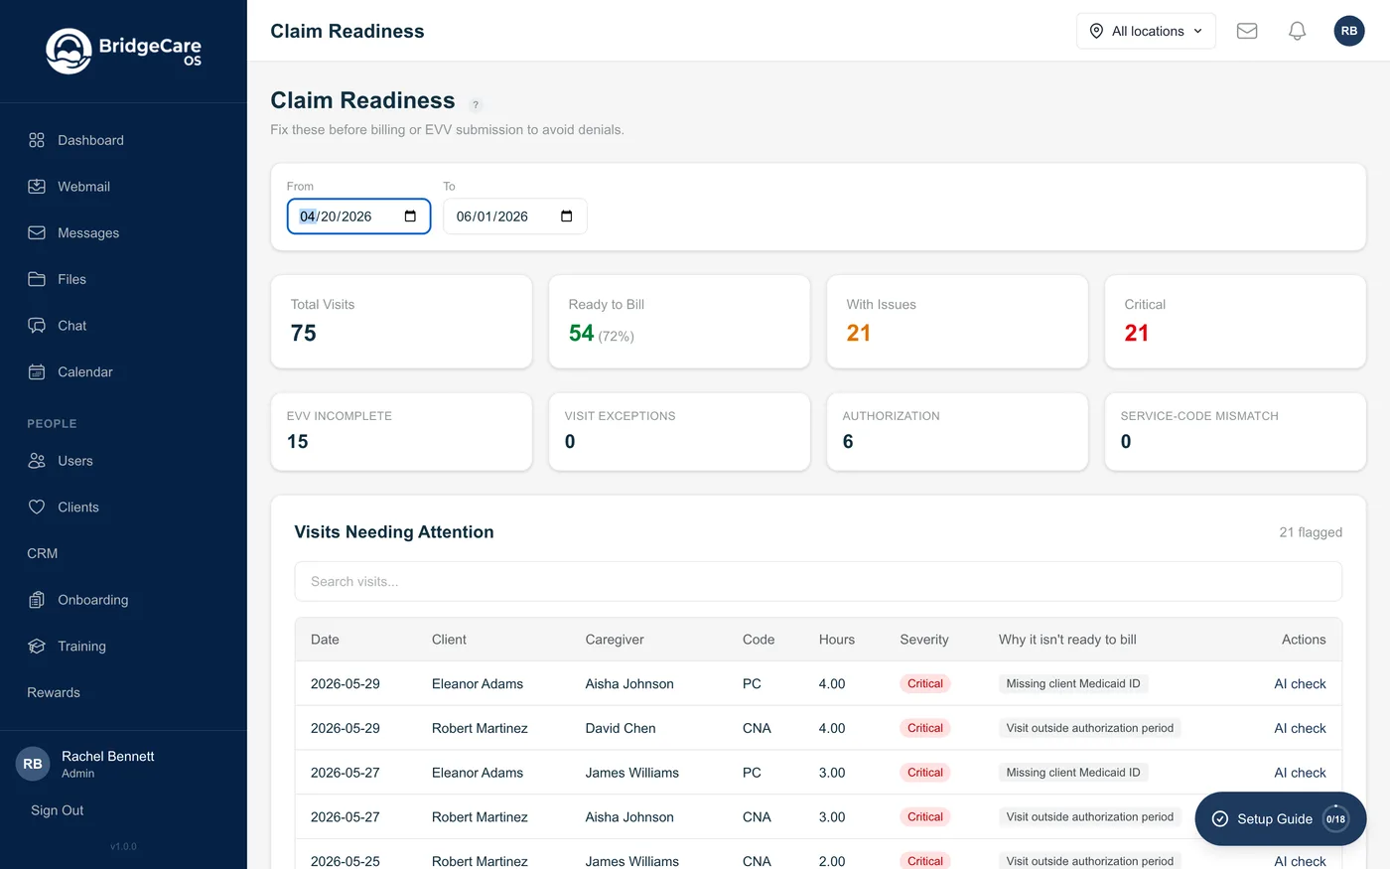Click the Date column header
Screen dimensions: 1390x869
(x=325, y=640)
